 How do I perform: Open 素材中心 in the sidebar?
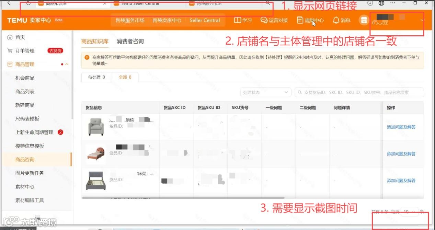[25, 187]
